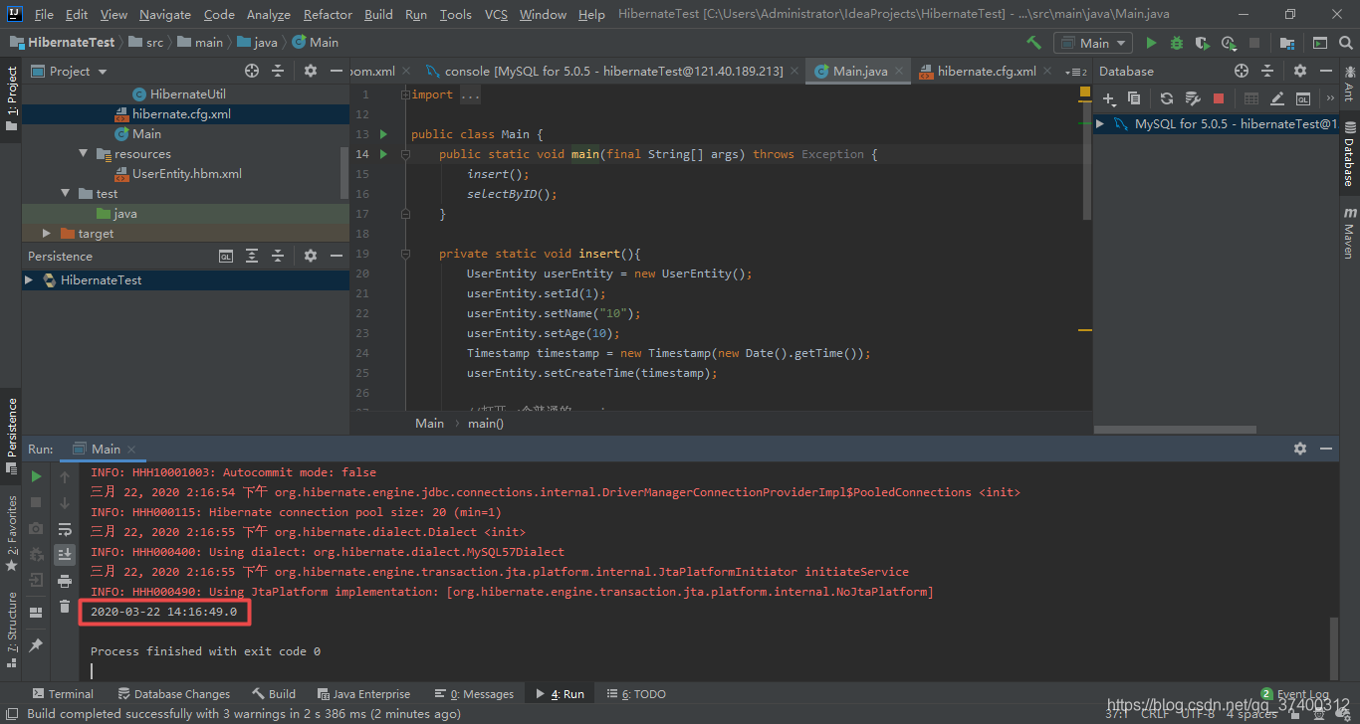Open the Database Changes tab
1360x724 pixels.
[x=173, y=694]
